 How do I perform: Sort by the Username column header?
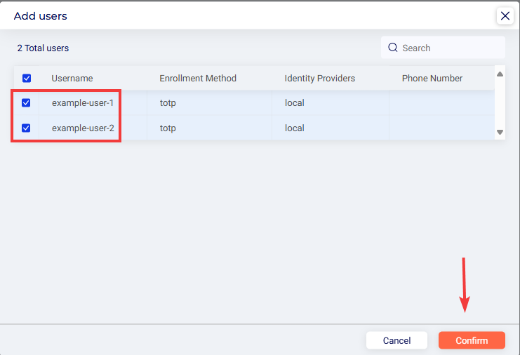click(72, 79)
